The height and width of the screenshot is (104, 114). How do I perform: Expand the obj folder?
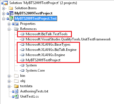coord(9,81)
